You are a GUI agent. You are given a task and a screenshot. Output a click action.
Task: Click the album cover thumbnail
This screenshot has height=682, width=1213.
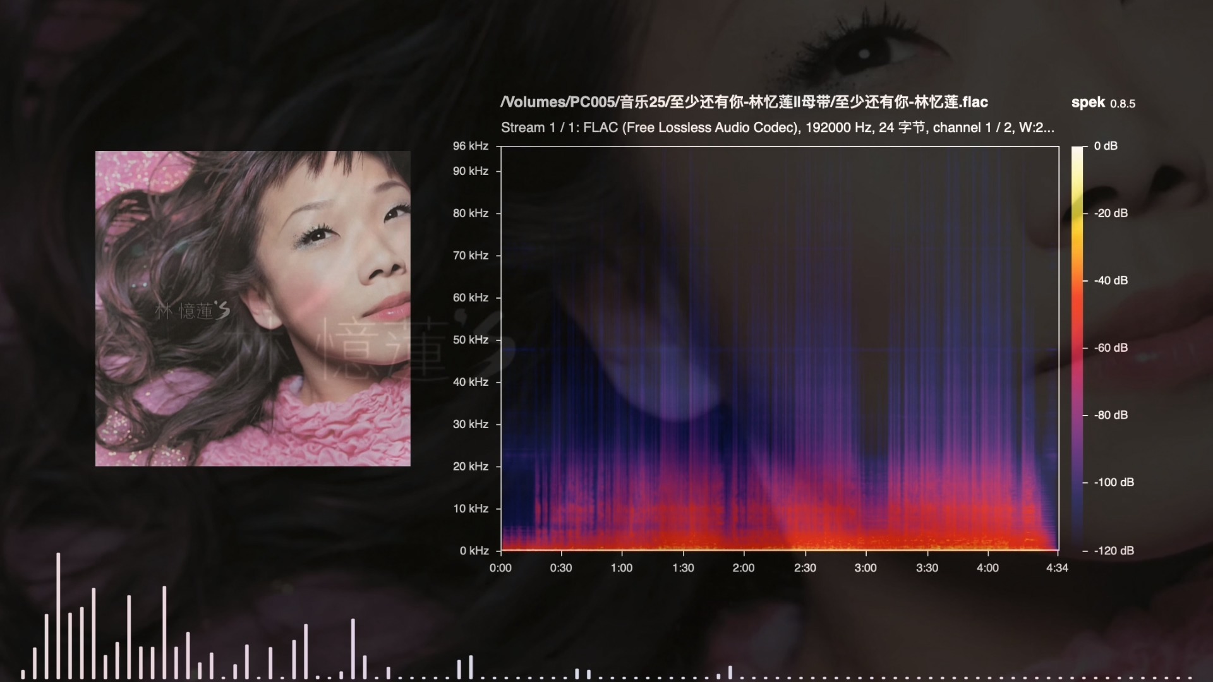pyautogui.click(x=253, y=309)
